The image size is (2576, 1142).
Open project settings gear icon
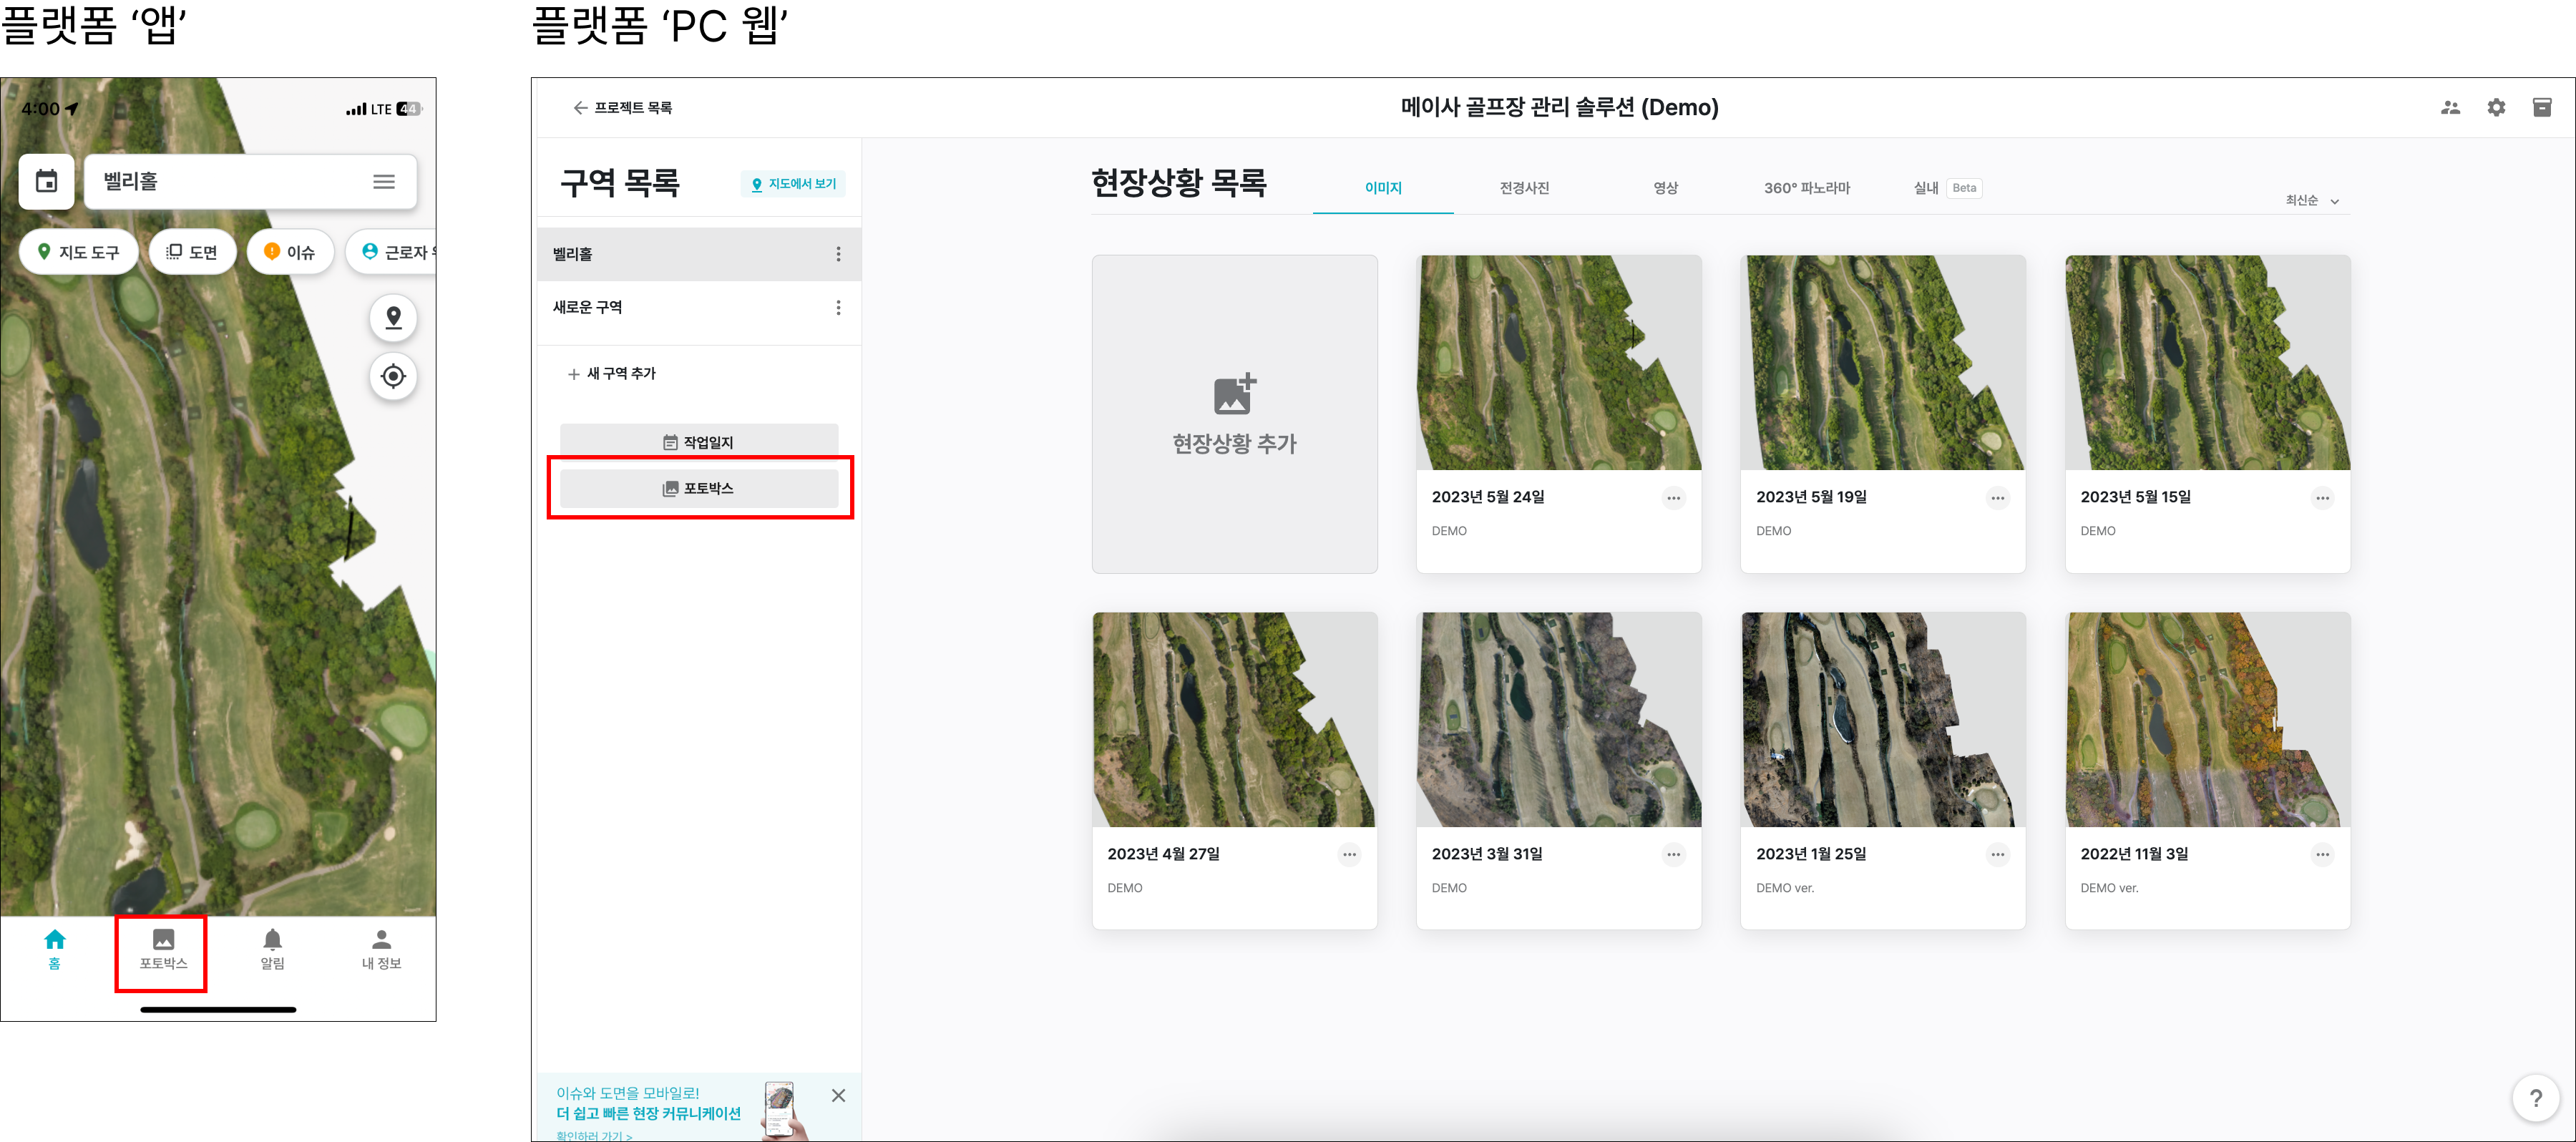tap(2496, 108)
